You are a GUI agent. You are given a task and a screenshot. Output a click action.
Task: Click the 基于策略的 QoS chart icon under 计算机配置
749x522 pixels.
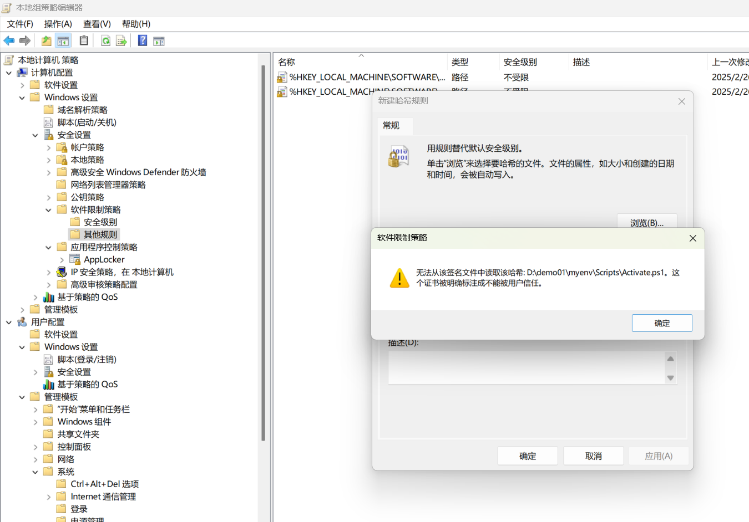click(x=48, y=297)
